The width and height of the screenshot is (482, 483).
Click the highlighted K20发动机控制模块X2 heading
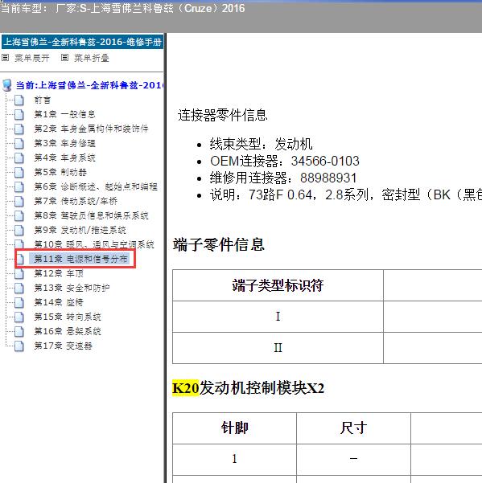pos(249,388)
